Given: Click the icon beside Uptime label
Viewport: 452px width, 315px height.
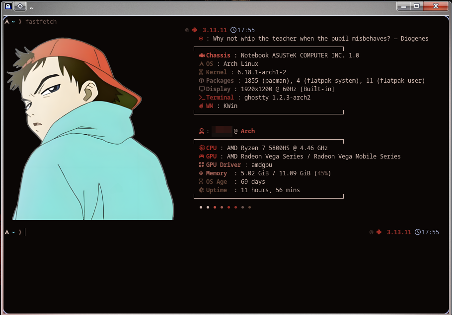Looking at the screenshot, I should tap(201, 190).
